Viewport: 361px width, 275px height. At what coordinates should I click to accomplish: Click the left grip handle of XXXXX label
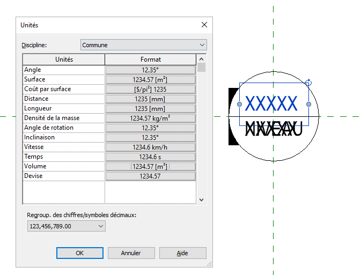[x=239, y=104]
